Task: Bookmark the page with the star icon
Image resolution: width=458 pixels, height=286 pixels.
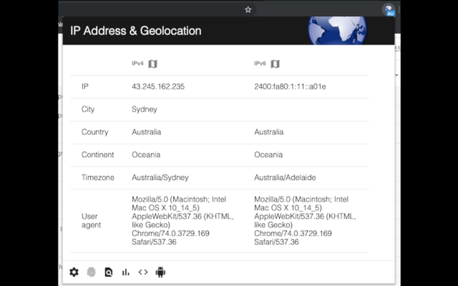Action: [x=248, y=9]
